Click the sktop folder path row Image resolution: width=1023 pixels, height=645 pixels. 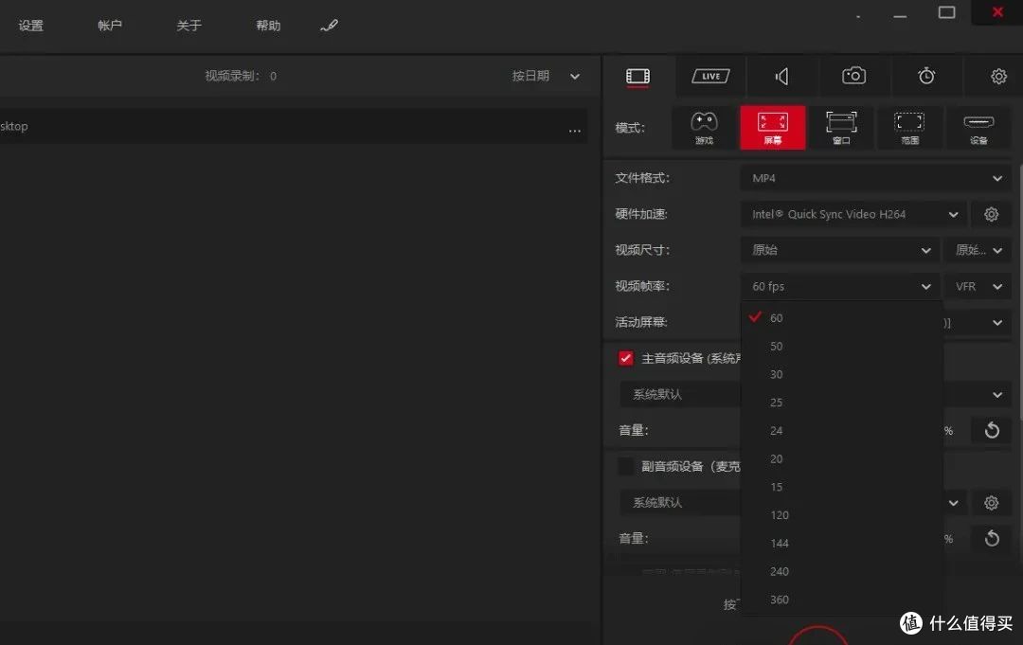click(x=294, y=126)
